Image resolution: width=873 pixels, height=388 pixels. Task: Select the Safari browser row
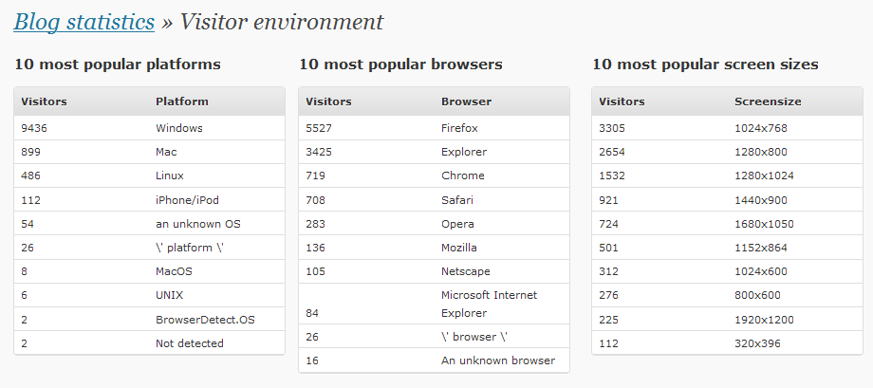tap(435, 200)
